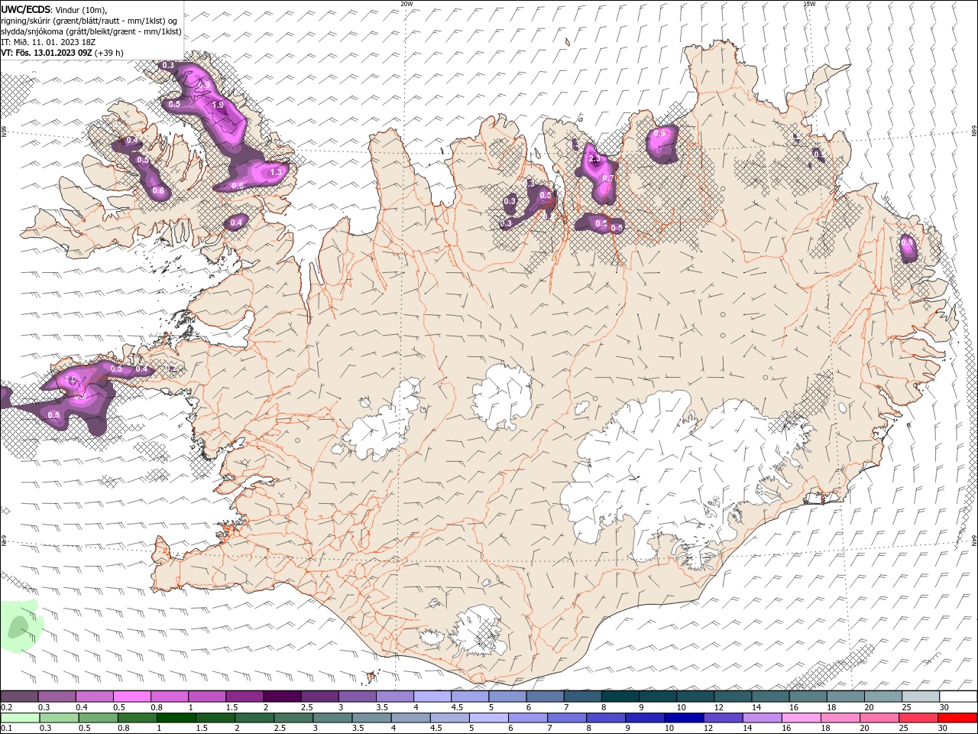Click the '2.3' snowfall value in north Iceland
The image size is (978, 734).
pyautogui.click(x=594, y=159)
